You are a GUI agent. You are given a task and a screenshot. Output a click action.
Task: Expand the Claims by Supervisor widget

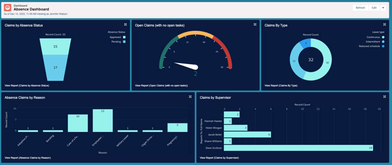pos(384,97)
